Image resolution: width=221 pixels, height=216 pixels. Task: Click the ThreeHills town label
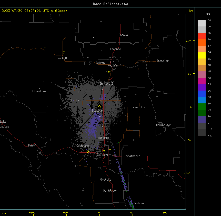pos(138,107)
